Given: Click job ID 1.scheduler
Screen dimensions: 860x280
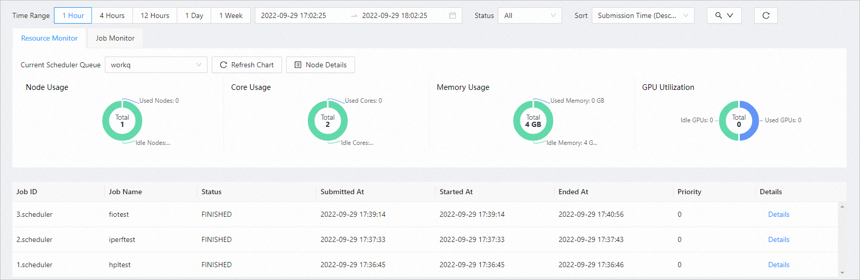Looking at the screenshot, I should (34, 265).
